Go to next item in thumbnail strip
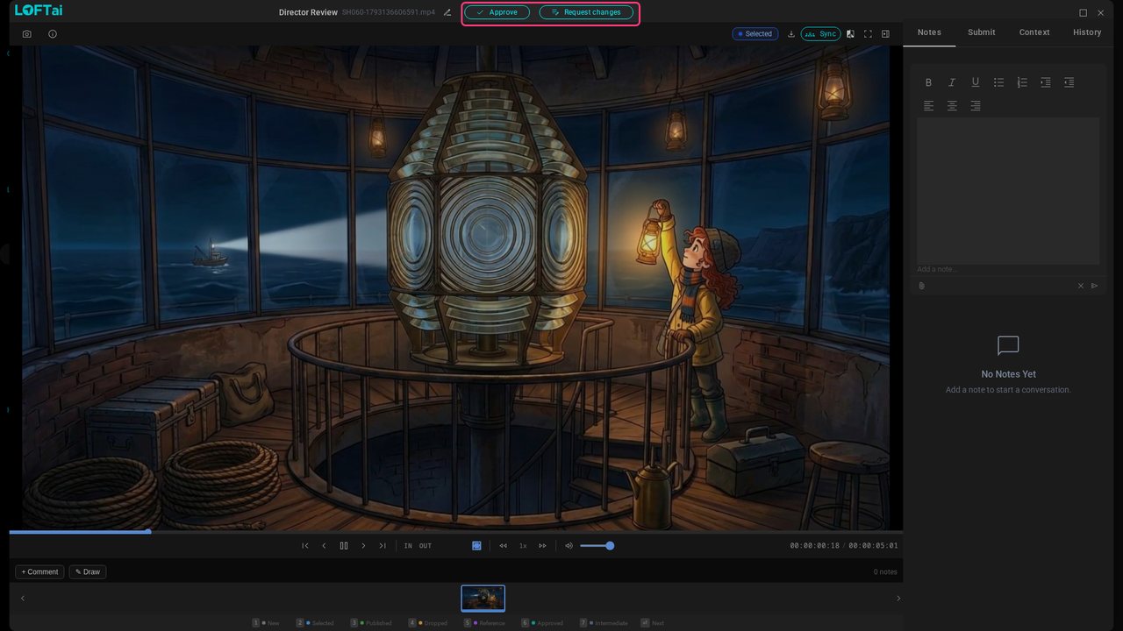The image size is (1123, 631). pyautogui.click(x=898, y=599)
